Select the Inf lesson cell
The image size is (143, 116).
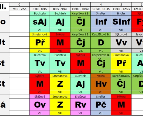tap(101, 22)
